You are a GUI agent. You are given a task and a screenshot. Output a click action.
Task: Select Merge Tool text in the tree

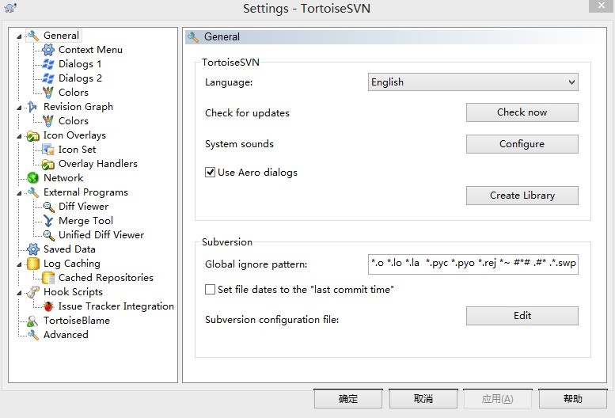coord(86,221)
